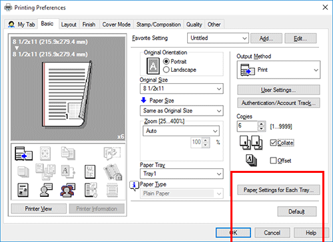Click the page with clock status icon
This screenshot has height=242, width=333.
[x=91, y=190]
